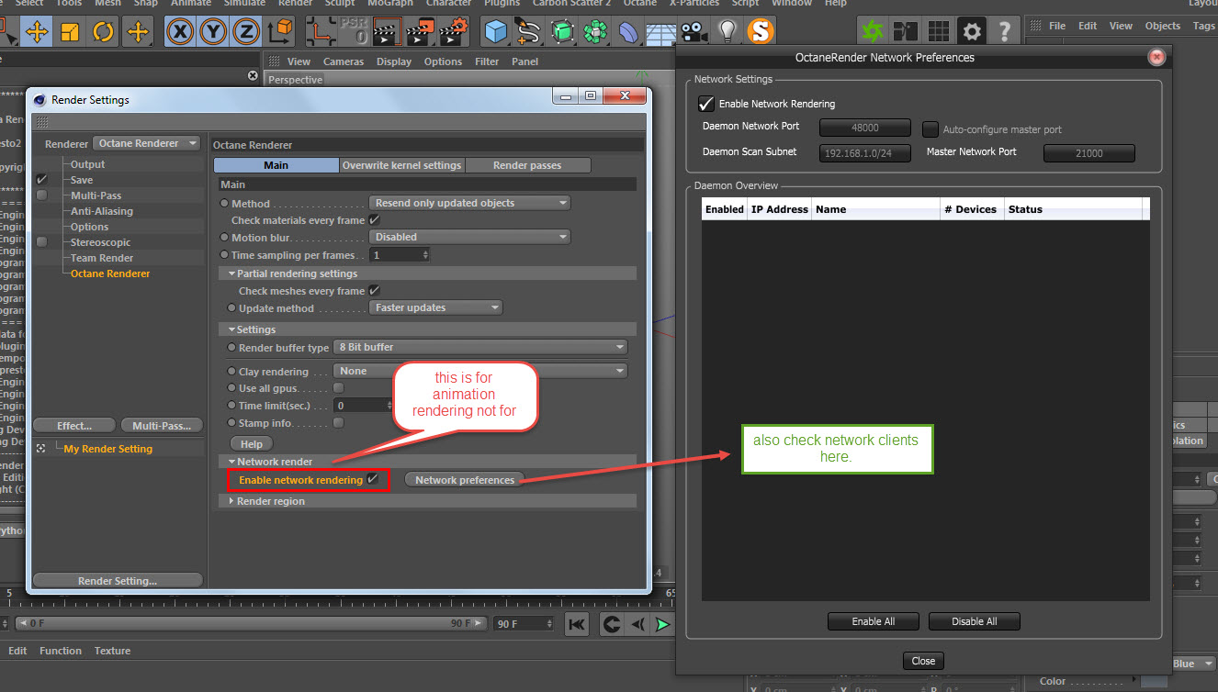This screenshot has height=692, width=1218.
Task: Add a Cube primitive object
Action: (497, 33)
